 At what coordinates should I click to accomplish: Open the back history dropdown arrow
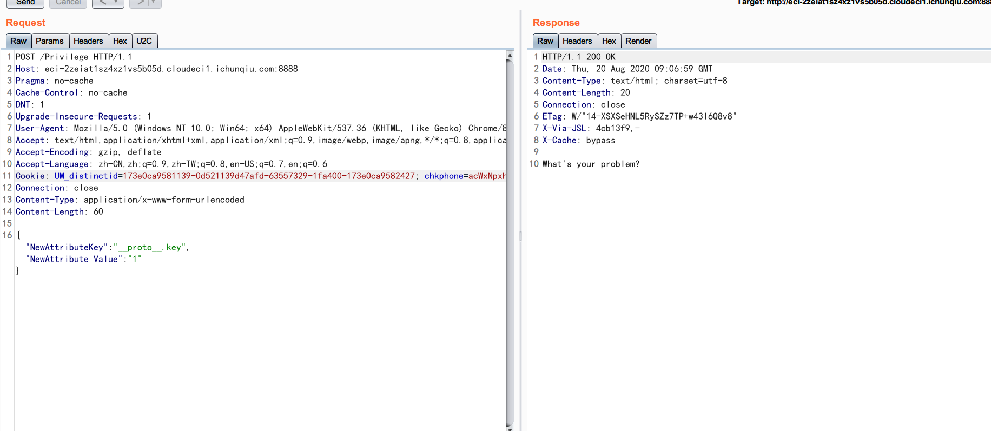[117, 3]
